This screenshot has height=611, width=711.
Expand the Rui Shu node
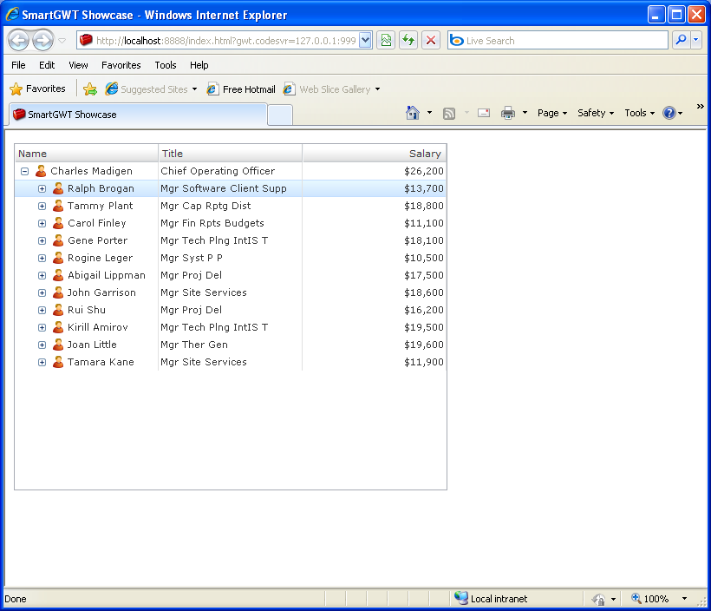click(x=42, y=310)
